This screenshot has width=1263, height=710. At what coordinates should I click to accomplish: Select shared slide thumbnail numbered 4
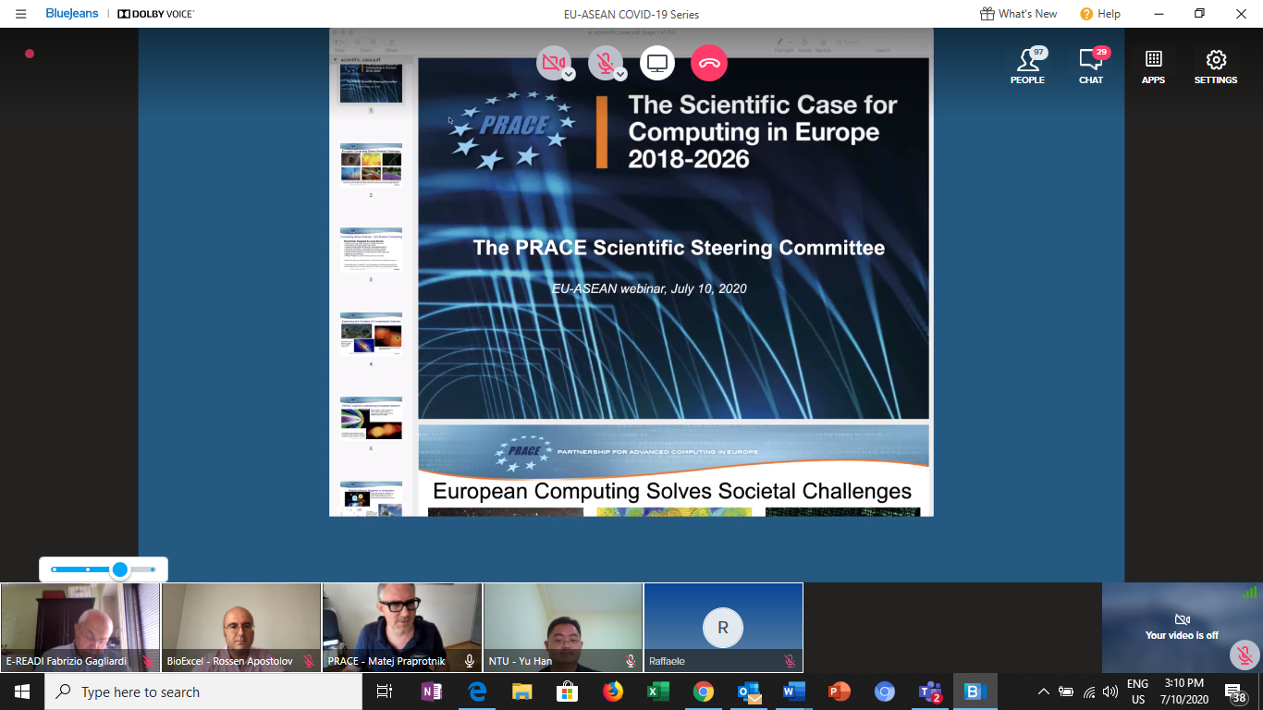click(371, 335)
